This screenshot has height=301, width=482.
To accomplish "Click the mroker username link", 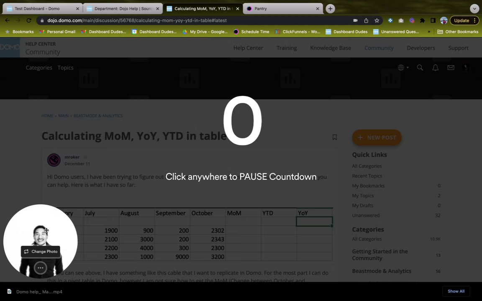I will pos(72,157).
